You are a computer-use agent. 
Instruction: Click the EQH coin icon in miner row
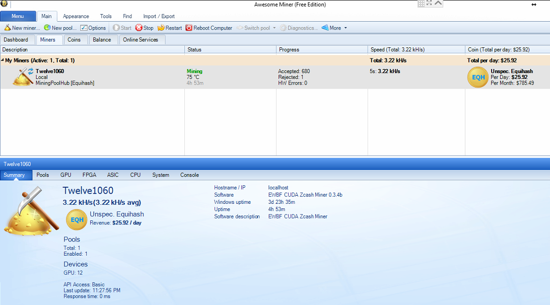click(x=478, y=78)
